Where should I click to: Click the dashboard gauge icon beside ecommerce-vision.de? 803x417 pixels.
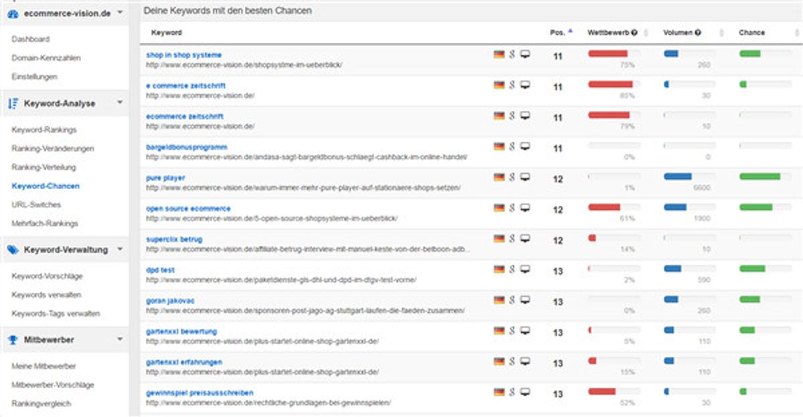13,13
